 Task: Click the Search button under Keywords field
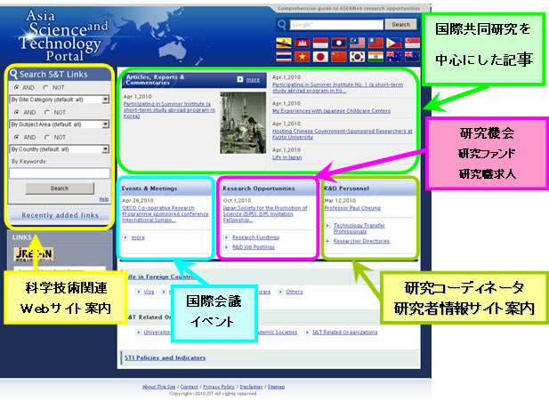(60, 188)
